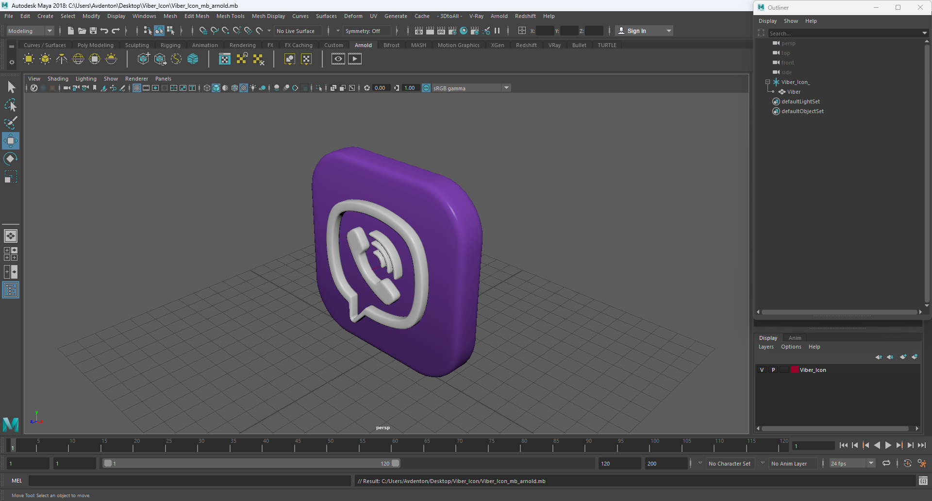Click the Redo arrow icon
Screen dimensions: 932x501
click(116, 31)
